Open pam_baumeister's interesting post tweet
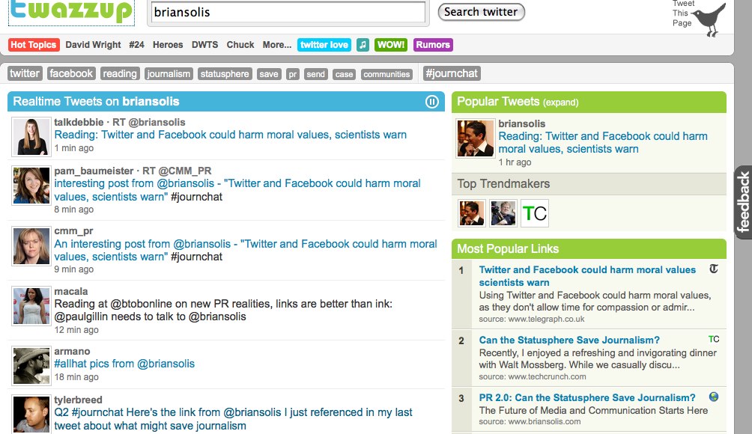The image size is (752, 434). click(x=237, y=190)
